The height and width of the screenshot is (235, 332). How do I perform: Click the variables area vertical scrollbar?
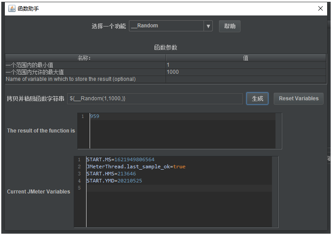pos(275,192)
